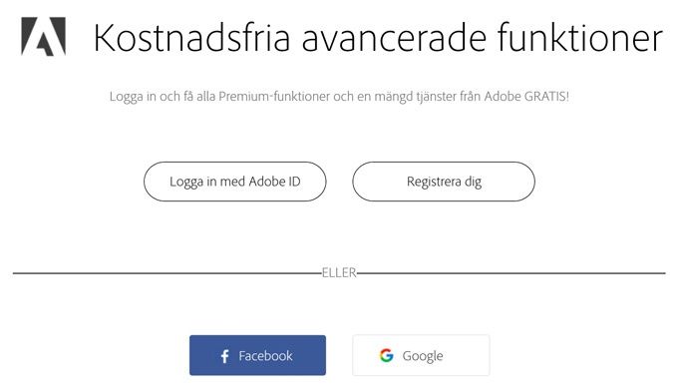Click the word 'Premium-funktioner' in the subtitle

274,96
